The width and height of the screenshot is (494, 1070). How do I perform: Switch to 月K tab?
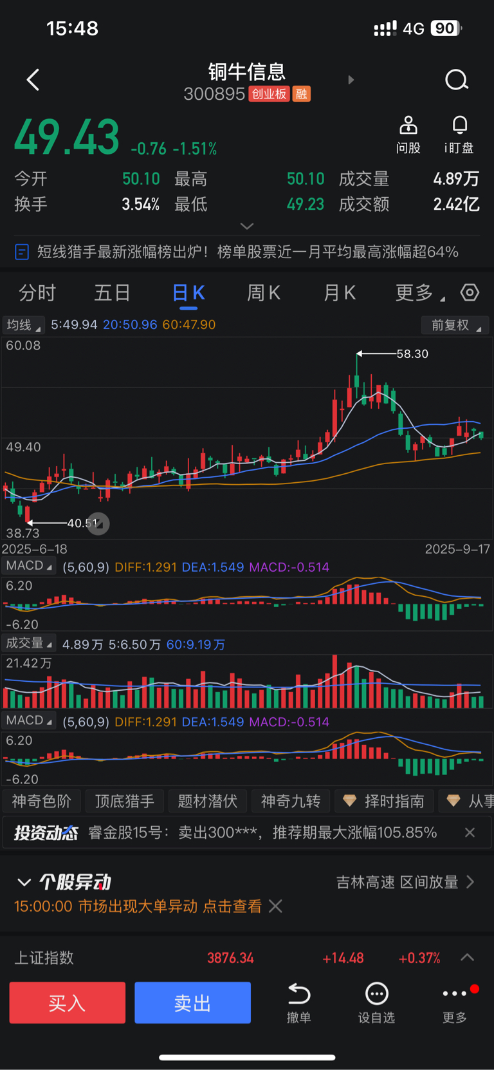[340, 293]
